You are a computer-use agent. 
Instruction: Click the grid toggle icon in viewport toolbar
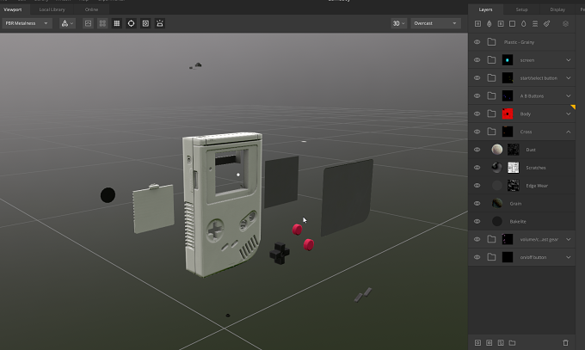click(117, 23)
